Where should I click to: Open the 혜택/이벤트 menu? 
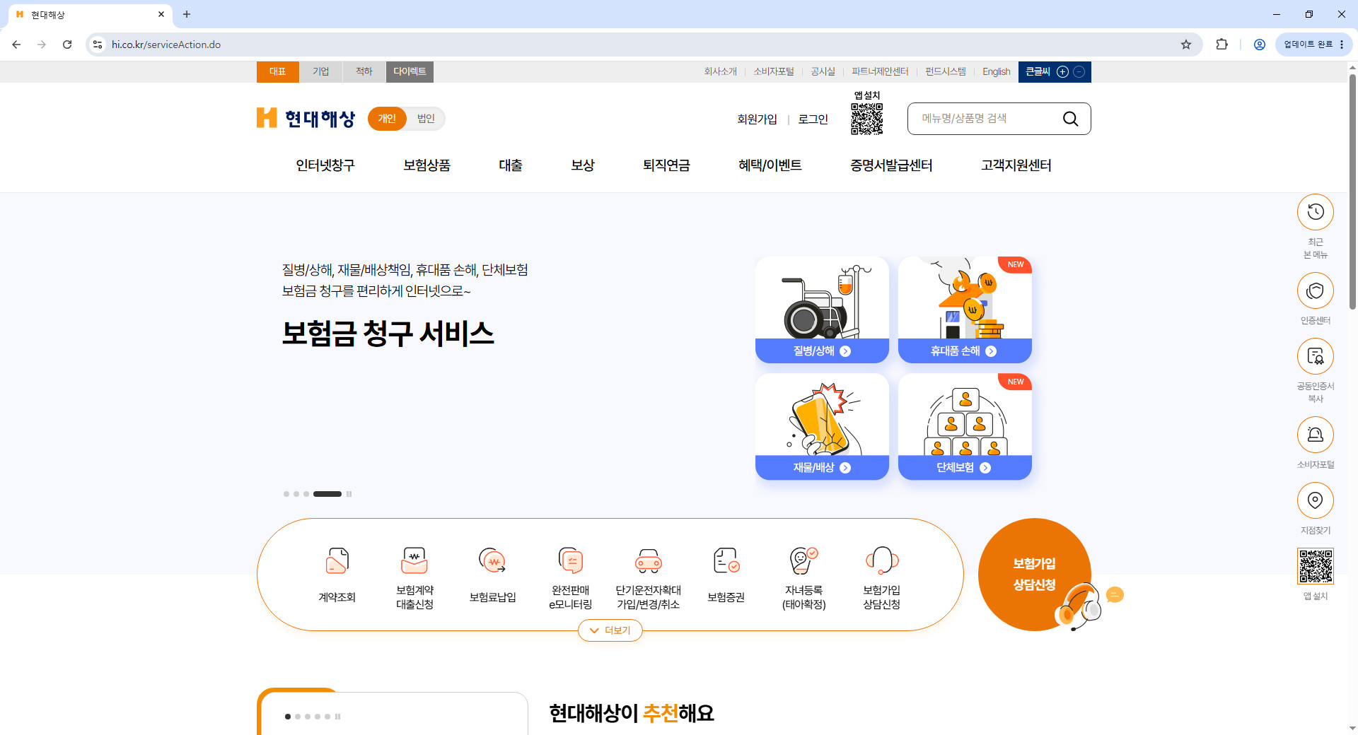pos(770,165)
